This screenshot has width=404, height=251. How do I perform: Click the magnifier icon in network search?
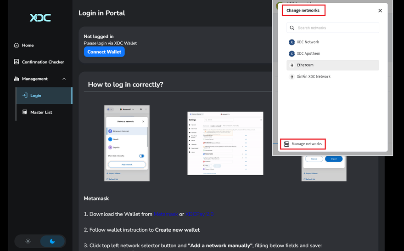(292, 28)
